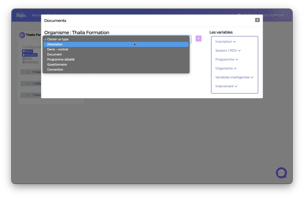
Task: Select Attestation in the type list
Action: (x=55, y=45)
